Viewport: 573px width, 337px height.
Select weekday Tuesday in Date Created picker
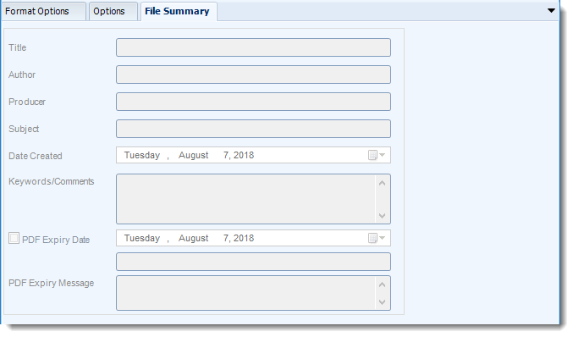[x=142, y=155]
